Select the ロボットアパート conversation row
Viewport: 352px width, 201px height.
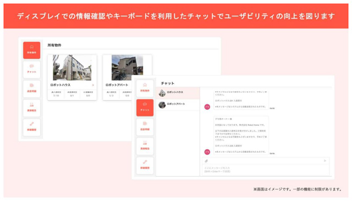(178, 105)
